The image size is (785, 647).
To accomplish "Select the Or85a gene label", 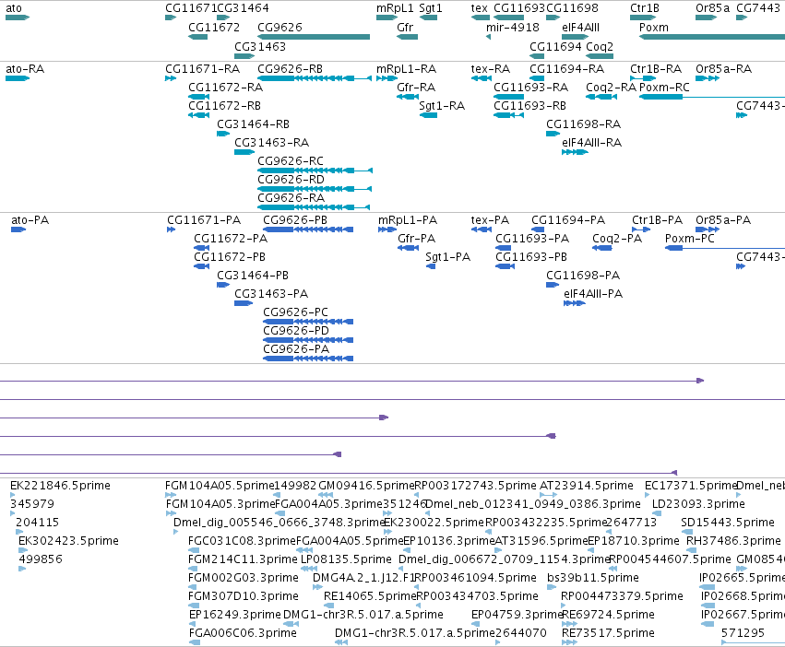I will coord(712,8).
